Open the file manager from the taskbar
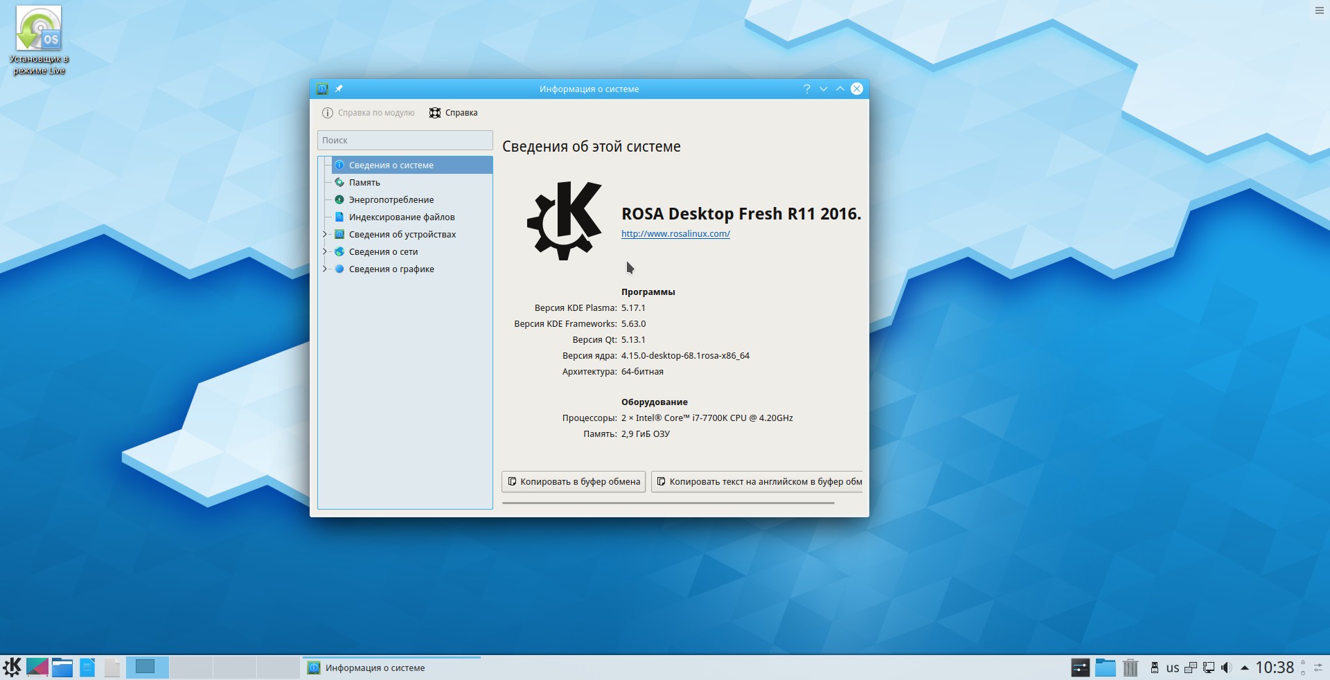 point(62,668)
